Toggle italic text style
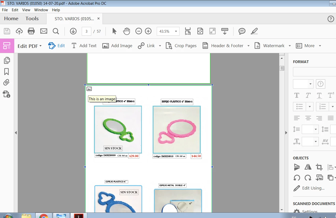 click(308, 95)
